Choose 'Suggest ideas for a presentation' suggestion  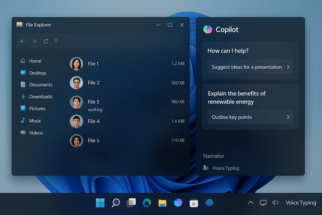point(250,67)
